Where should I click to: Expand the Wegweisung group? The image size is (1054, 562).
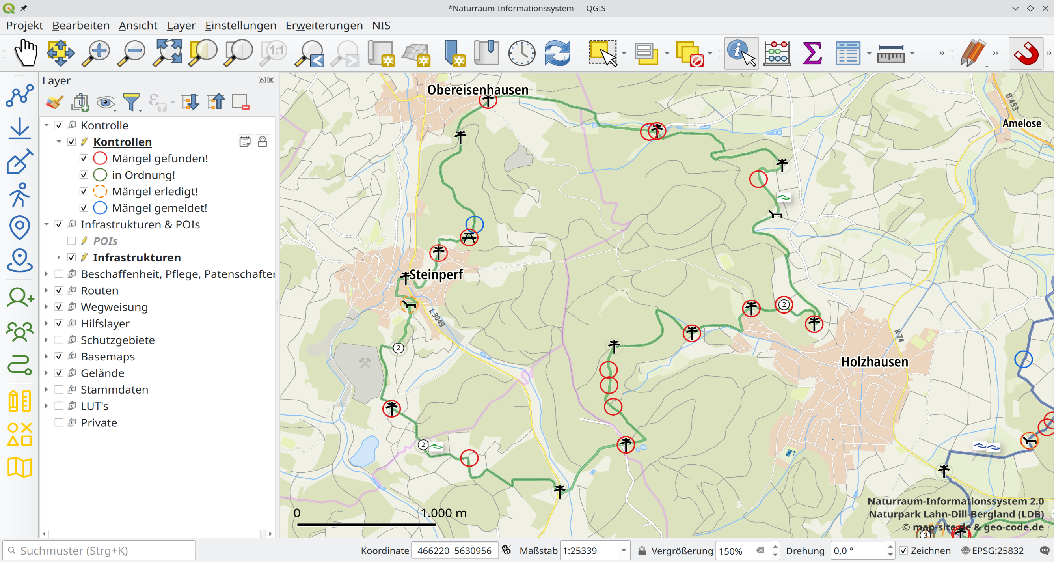pos(47,307)
